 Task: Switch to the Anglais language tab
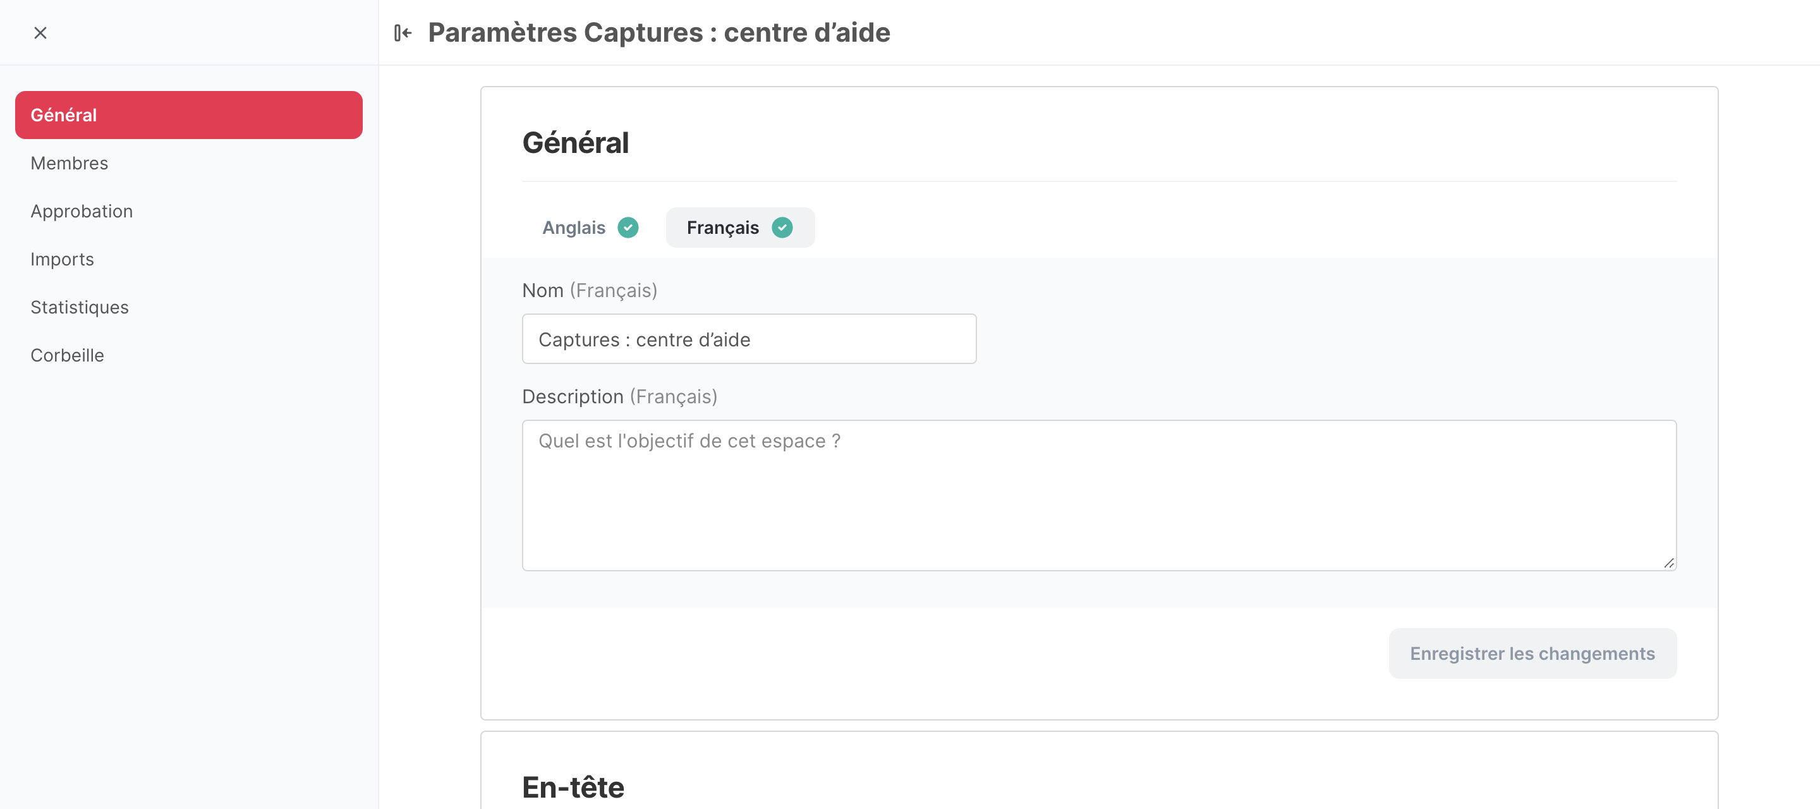590,228
